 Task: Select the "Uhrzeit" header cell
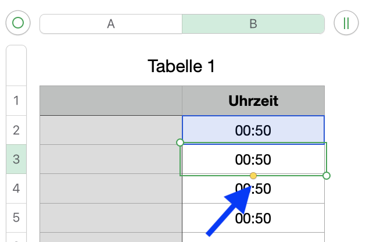[x=253, y=101]
